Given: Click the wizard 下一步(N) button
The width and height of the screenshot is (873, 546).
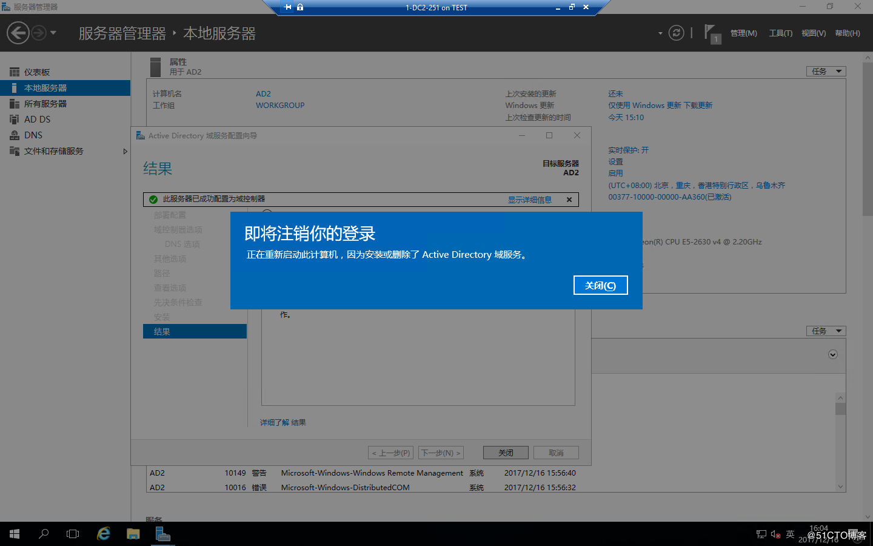Looking at the screenshot, I should point(441,453).
